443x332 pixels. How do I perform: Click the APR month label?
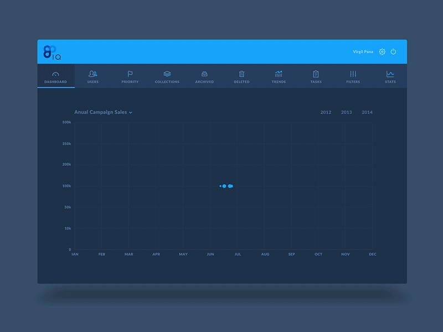pyautogui.click(x=156, y=255)
